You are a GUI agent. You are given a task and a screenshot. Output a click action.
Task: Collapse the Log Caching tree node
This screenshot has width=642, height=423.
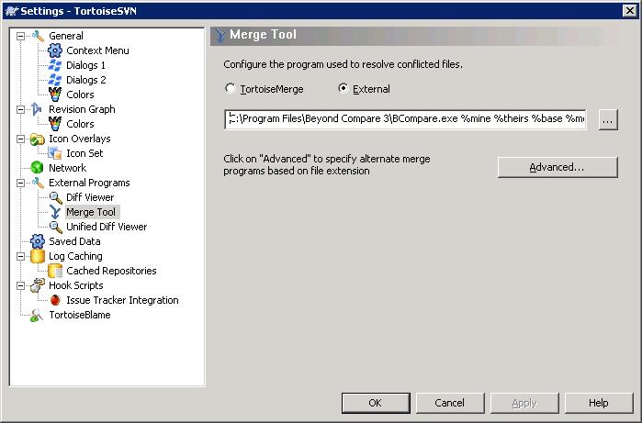click(x=20, y=256)
